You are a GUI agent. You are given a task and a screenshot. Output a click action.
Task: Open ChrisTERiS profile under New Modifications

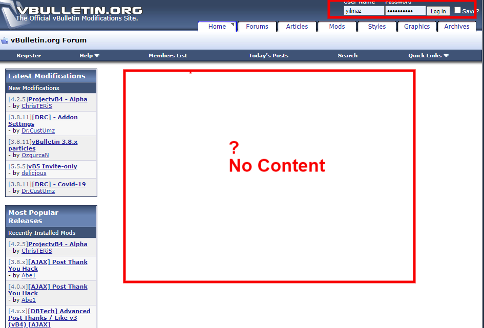[37, 106]
